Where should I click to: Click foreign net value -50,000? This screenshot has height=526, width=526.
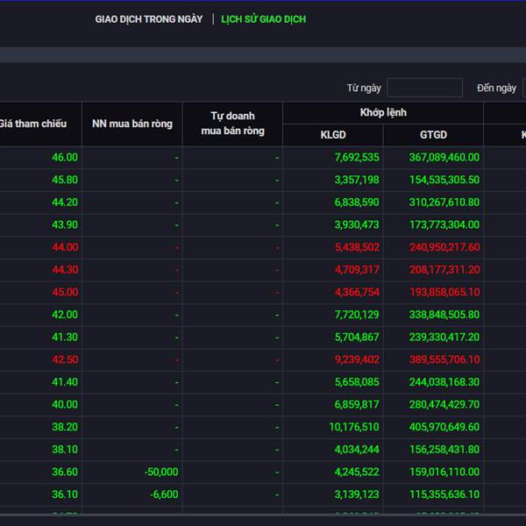[161, 472]
